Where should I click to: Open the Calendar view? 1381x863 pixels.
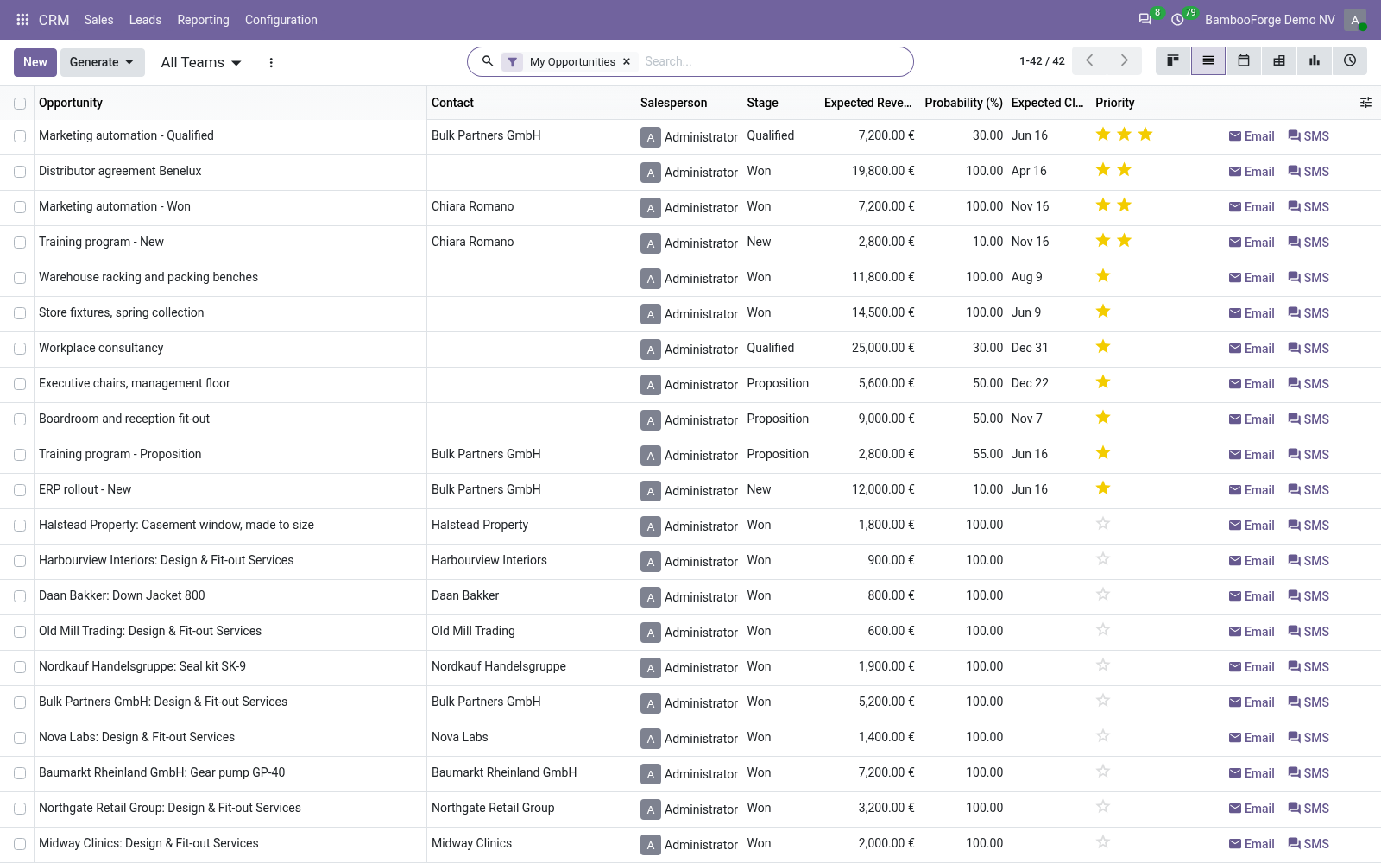1244,61
